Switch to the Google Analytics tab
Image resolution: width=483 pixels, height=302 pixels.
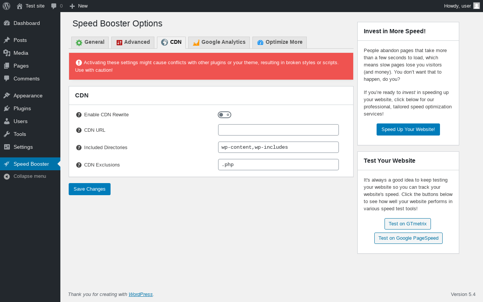coord(219,42)
